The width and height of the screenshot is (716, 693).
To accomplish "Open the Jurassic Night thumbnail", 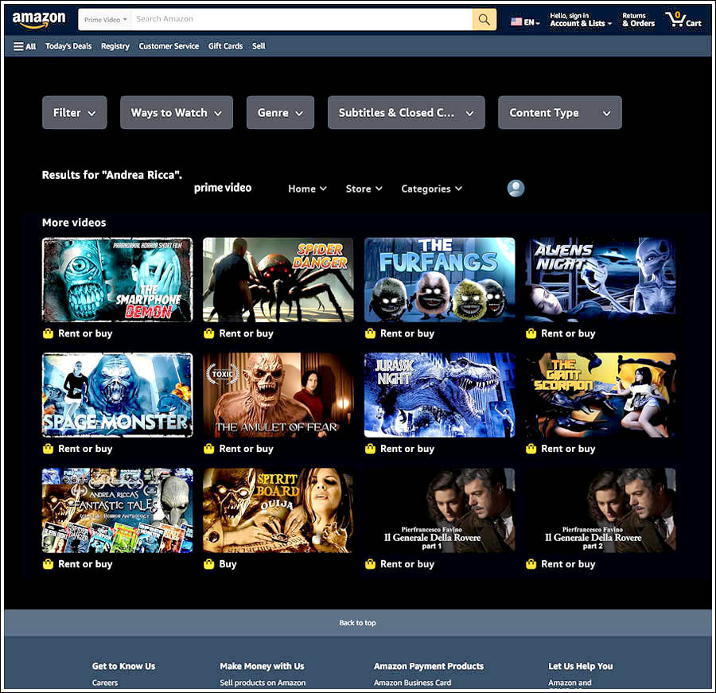I will coord(439,395).
